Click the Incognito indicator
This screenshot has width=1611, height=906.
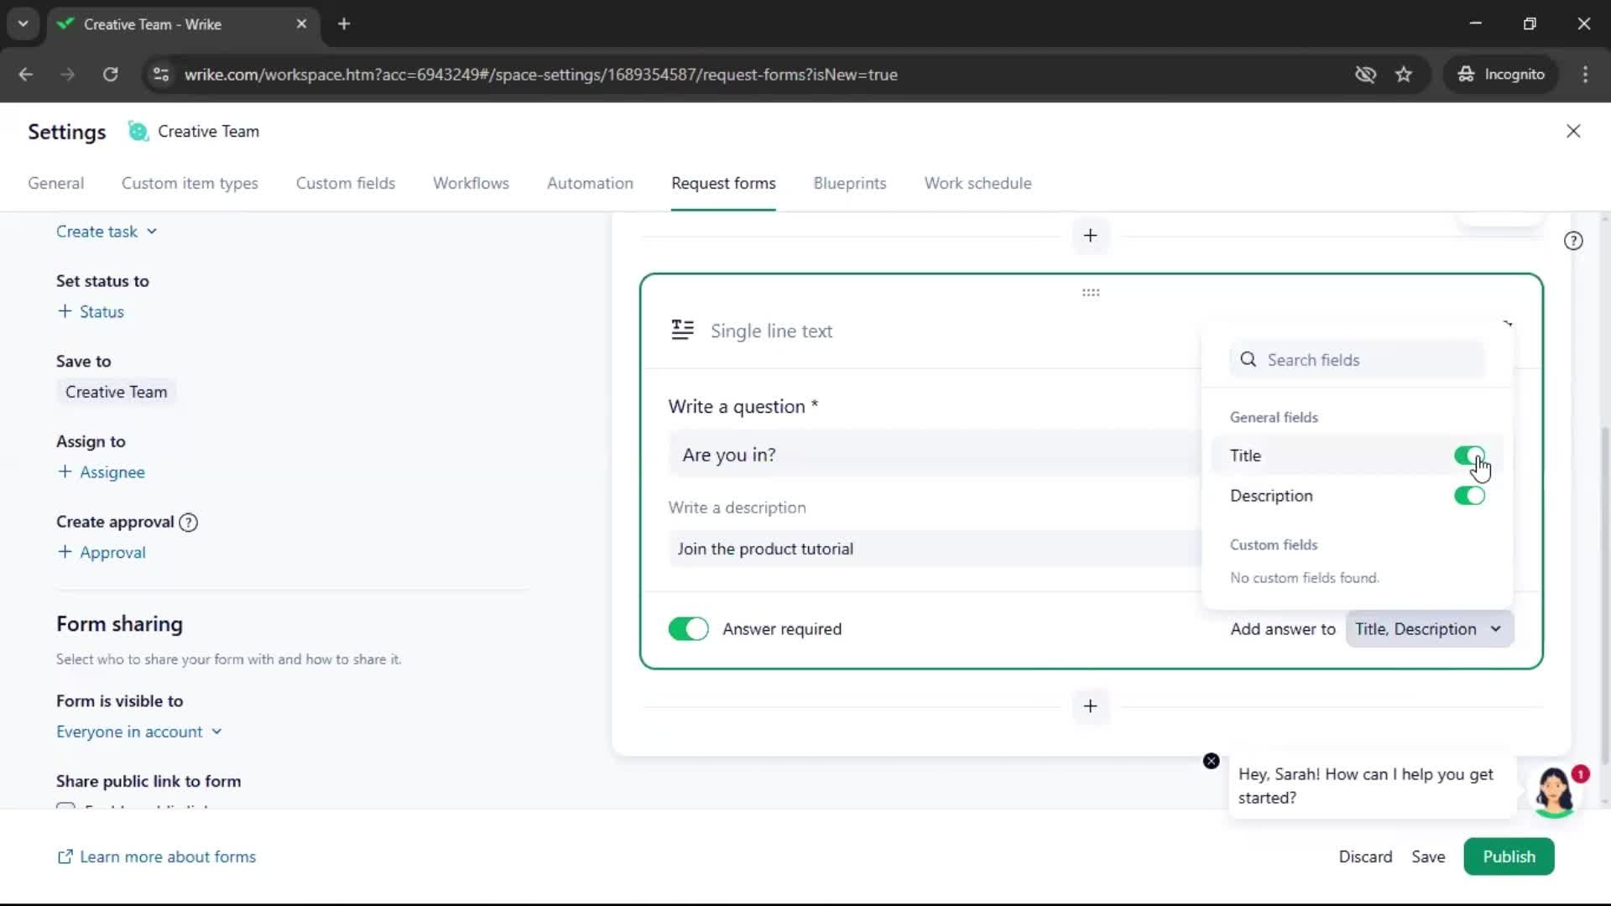point(1501,75)
